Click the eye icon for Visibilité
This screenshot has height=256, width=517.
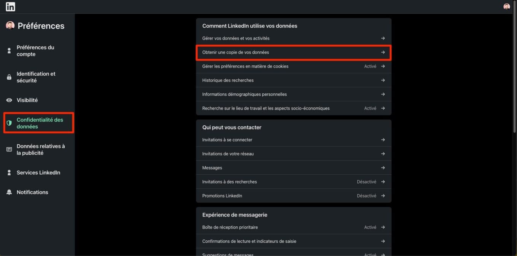pyautogui.click(x=9, y=100)
